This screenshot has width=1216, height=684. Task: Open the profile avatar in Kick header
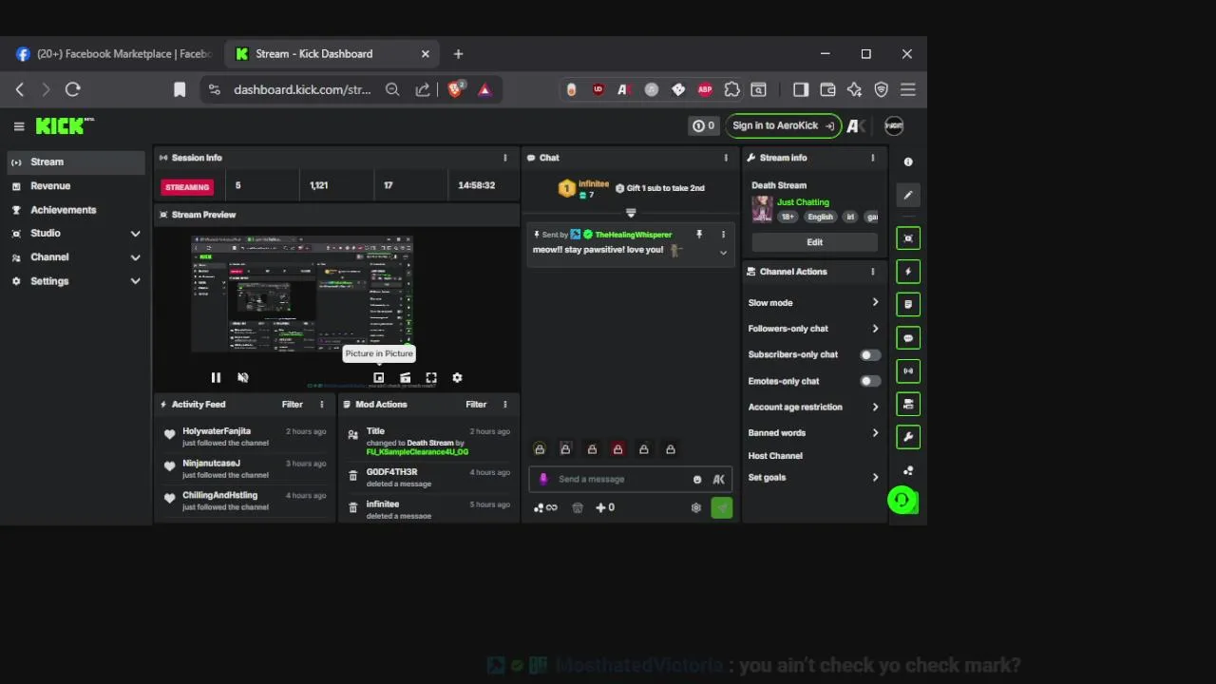tap(894, 125)
